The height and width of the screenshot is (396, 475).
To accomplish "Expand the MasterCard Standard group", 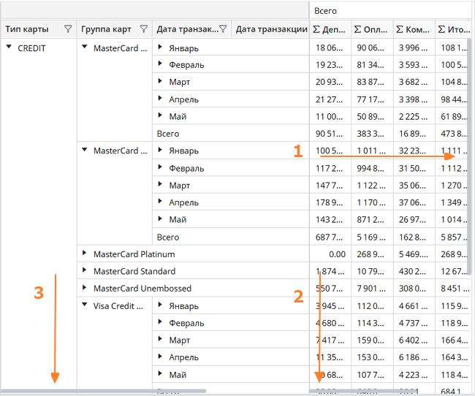I will click(85, 271).
